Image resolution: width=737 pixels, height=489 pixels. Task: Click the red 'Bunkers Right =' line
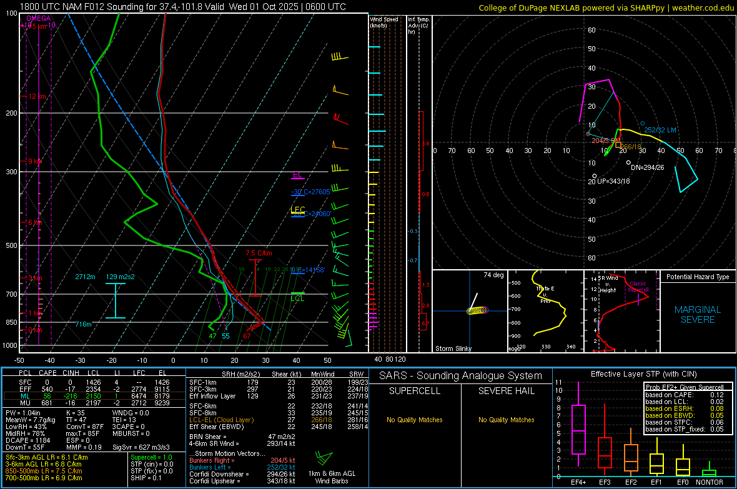(242, 460)
